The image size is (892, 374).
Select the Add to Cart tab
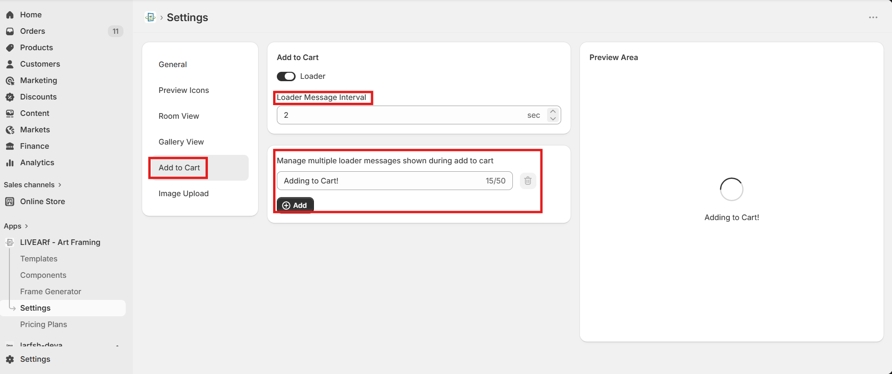tap(200, 168)
